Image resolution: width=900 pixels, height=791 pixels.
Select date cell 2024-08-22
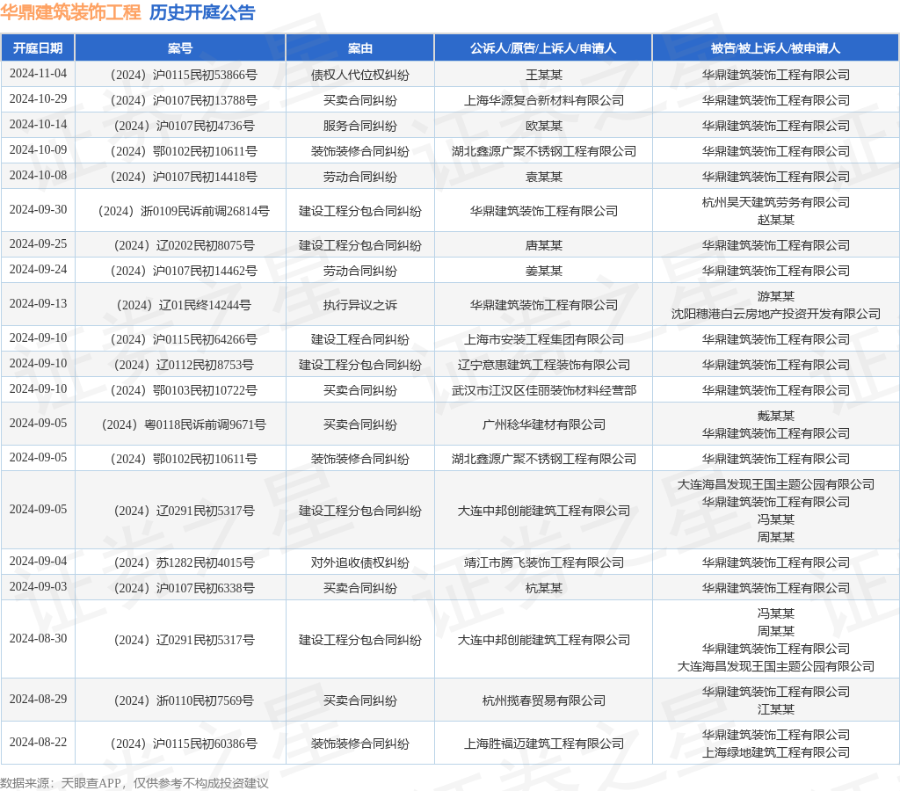38,742
